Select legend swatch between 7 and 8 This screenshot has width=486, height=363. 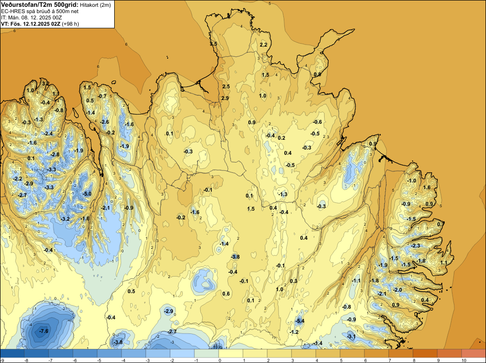[401, 353]
